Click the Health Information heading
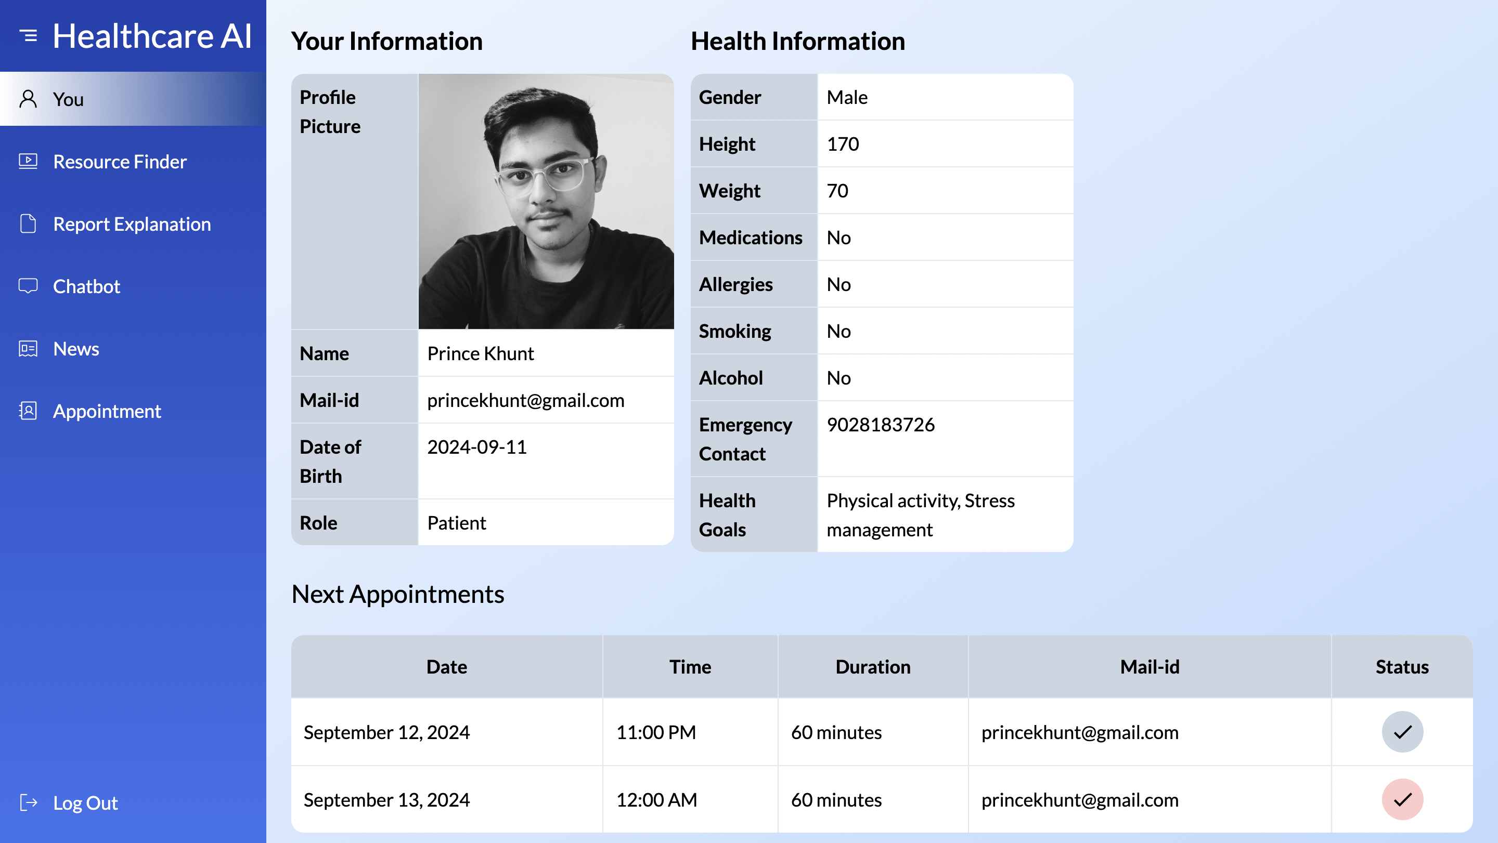 tap(798, 41)
